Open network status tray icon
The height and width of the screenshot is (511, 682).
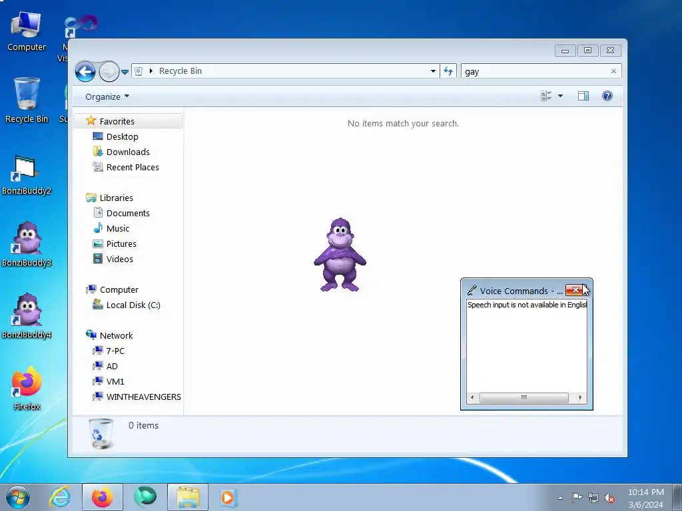593,498
